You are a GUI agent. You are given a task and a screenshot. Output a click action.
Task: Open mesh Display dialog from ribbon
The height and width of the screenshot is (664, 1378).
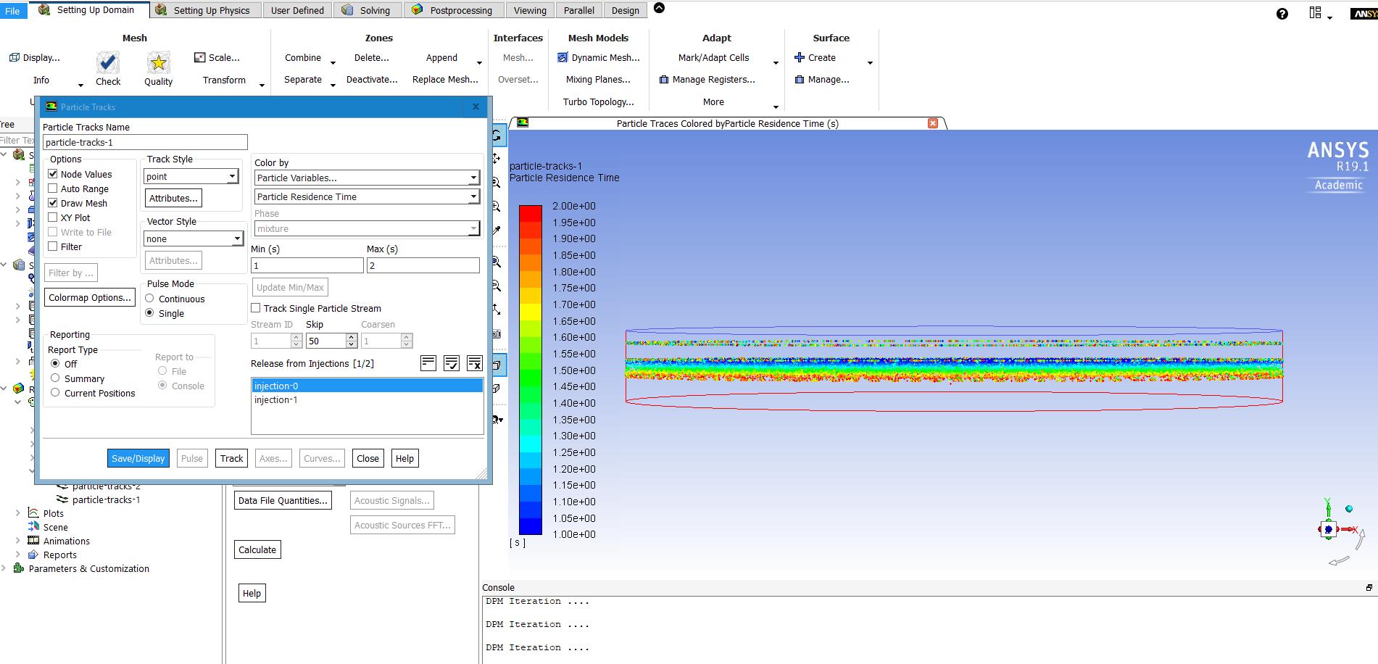click(34, 57)
